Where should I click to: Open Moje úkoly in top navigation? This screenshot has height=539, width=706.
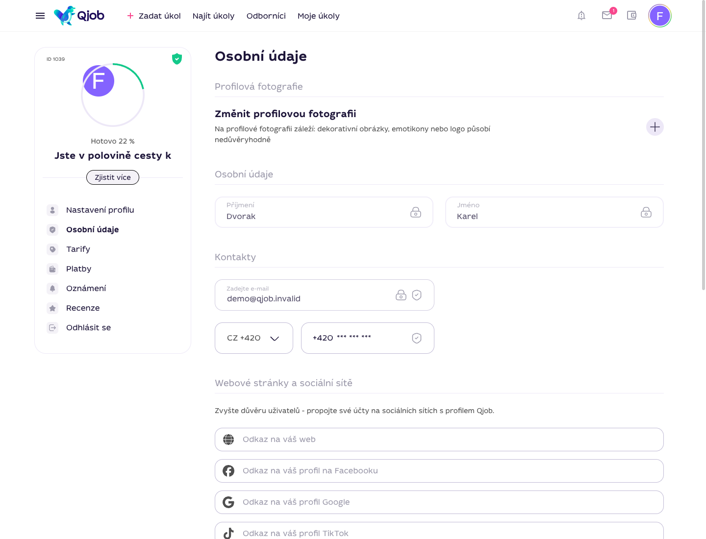(x=319, y=16)
